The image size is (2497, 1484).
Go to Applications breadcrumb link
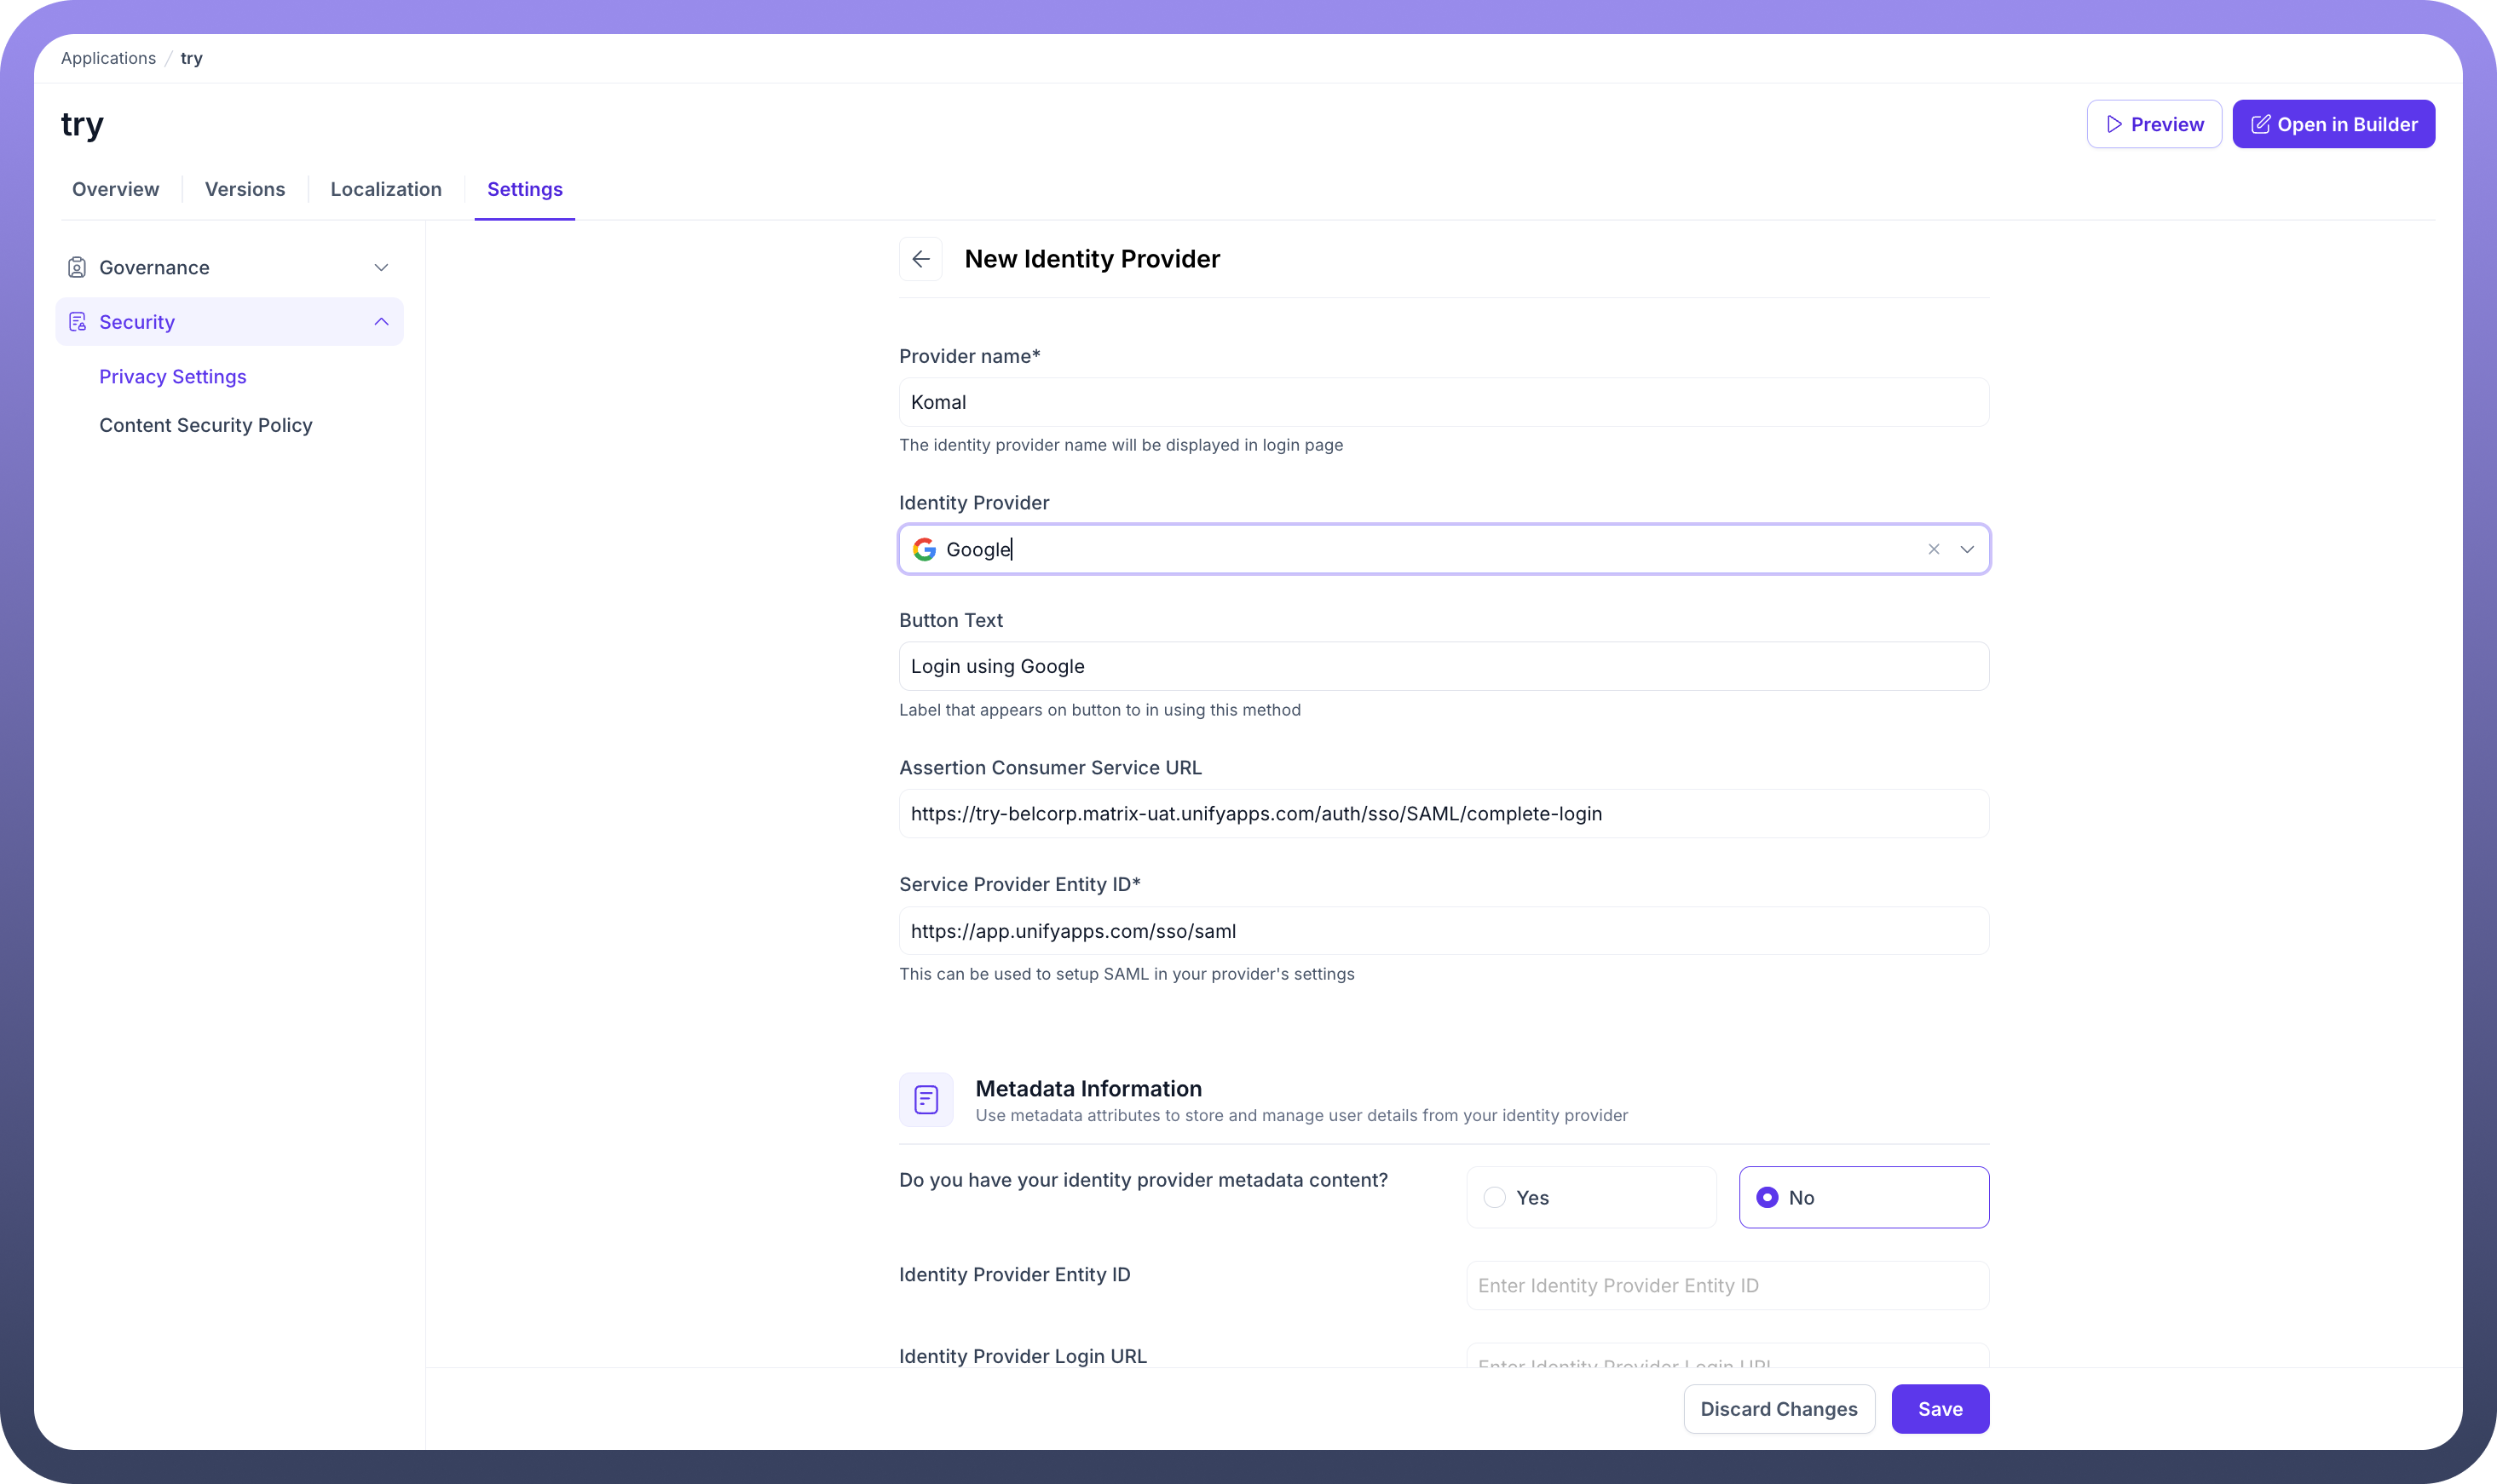pyautogui.click(x=108, y=58)
